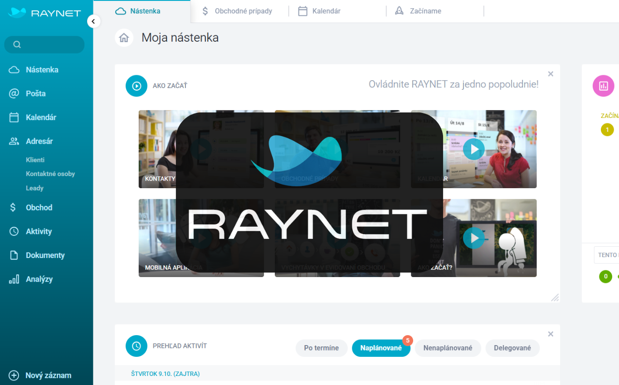Click the plus icon beside Nový záznam

(14, 375)
